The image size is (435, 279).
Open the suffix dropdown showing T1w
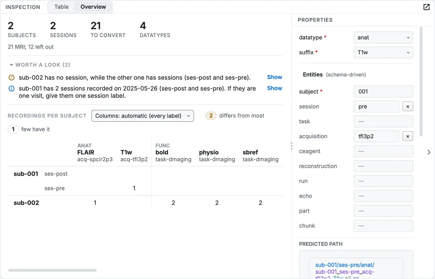(x=383, y=52)
